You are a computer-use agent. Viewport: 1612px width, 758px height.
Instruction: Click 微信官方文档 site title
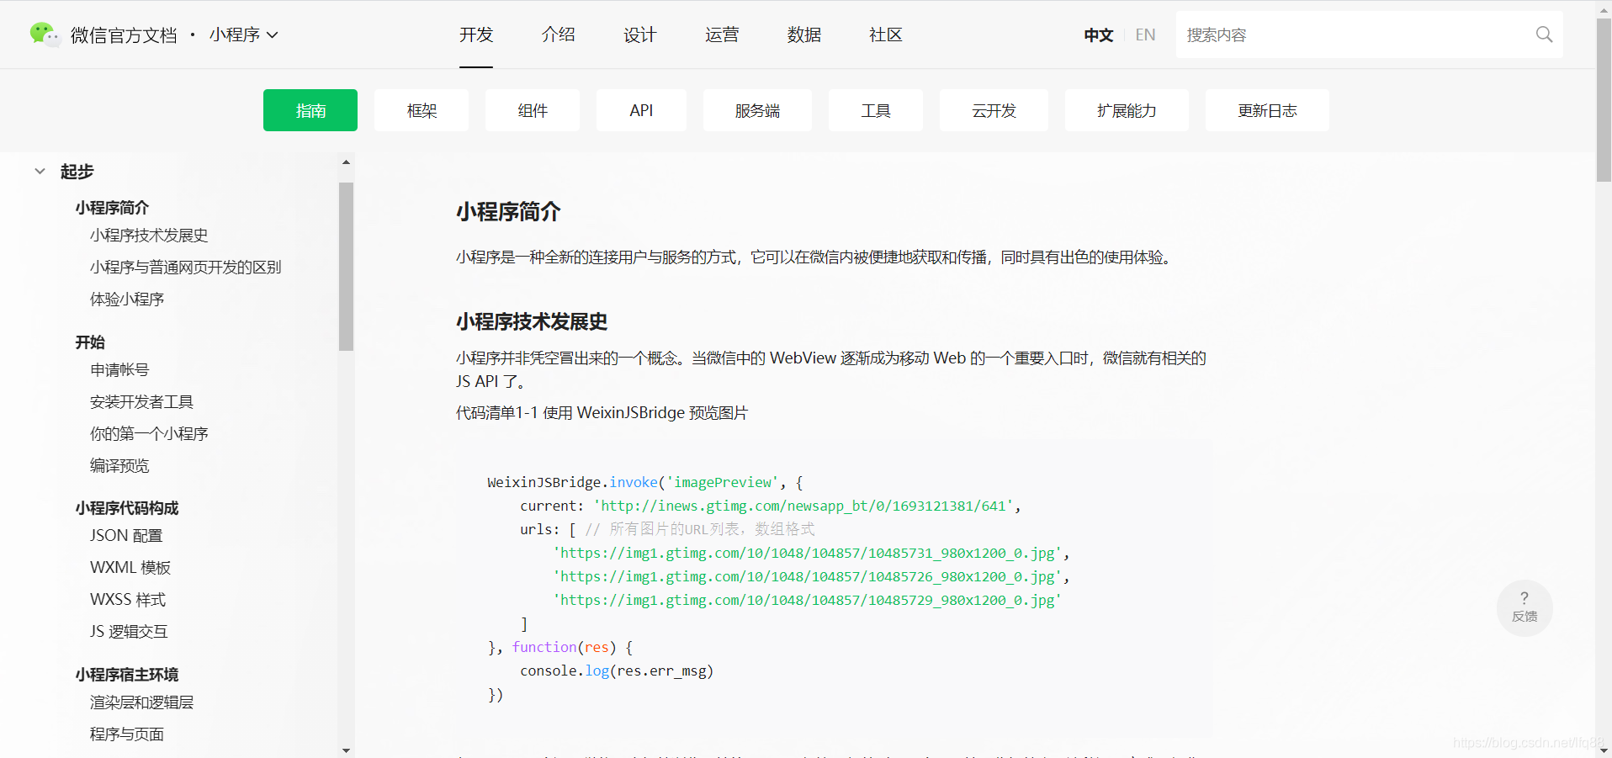tap(124, 34)
